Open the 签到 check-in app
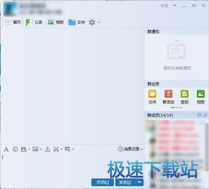 click(184, 97)
